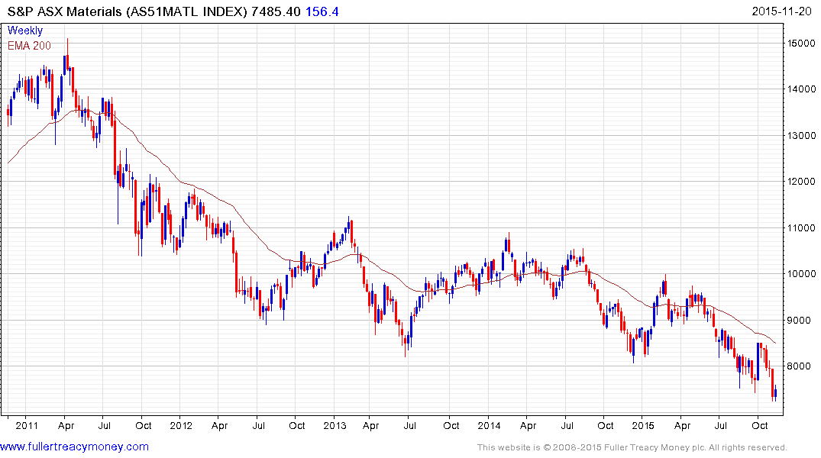
Task: Click the right end of the red EMA line
Action: point(777,343)
